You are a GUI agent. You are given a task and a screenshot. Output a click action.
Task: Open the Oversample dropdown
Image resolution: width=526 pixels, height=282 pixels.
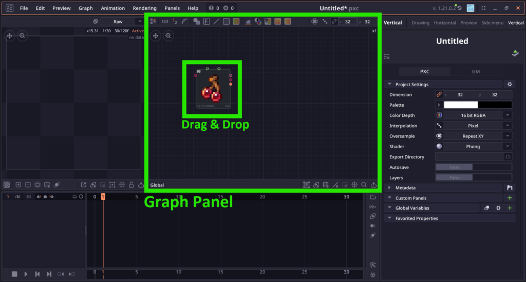tap(473, 136)
